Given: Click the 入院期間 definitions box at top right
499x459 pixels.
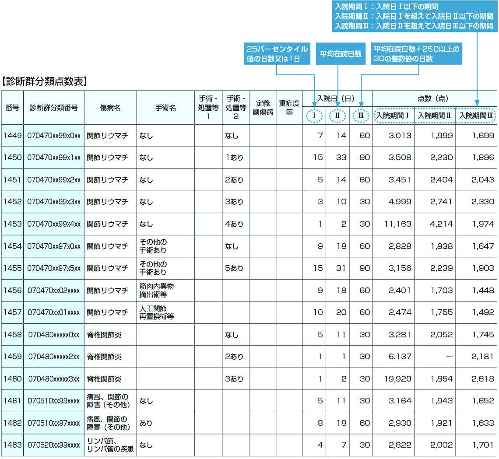Looking at the screenshot, I should coord(414,17).
